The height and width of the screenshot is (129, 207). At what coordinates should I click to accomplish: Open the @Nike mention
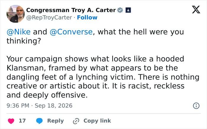18,32
